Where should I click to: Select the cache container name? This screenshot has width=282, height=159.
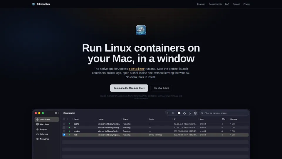76,124
